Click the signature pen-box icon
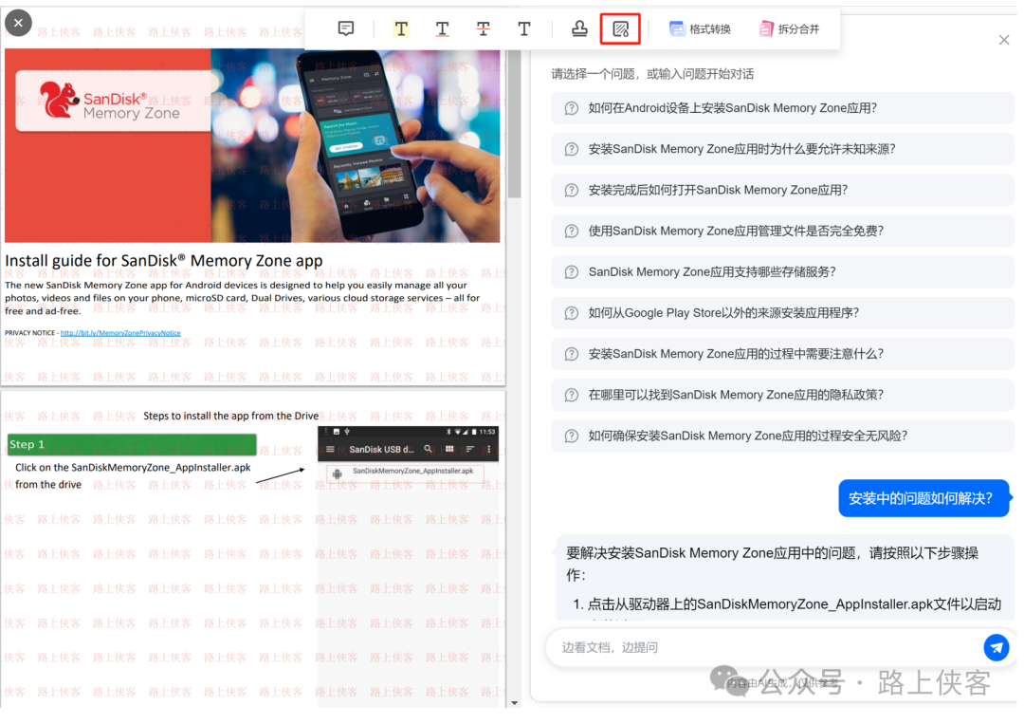1024x724 pixels. pos(620,28)
